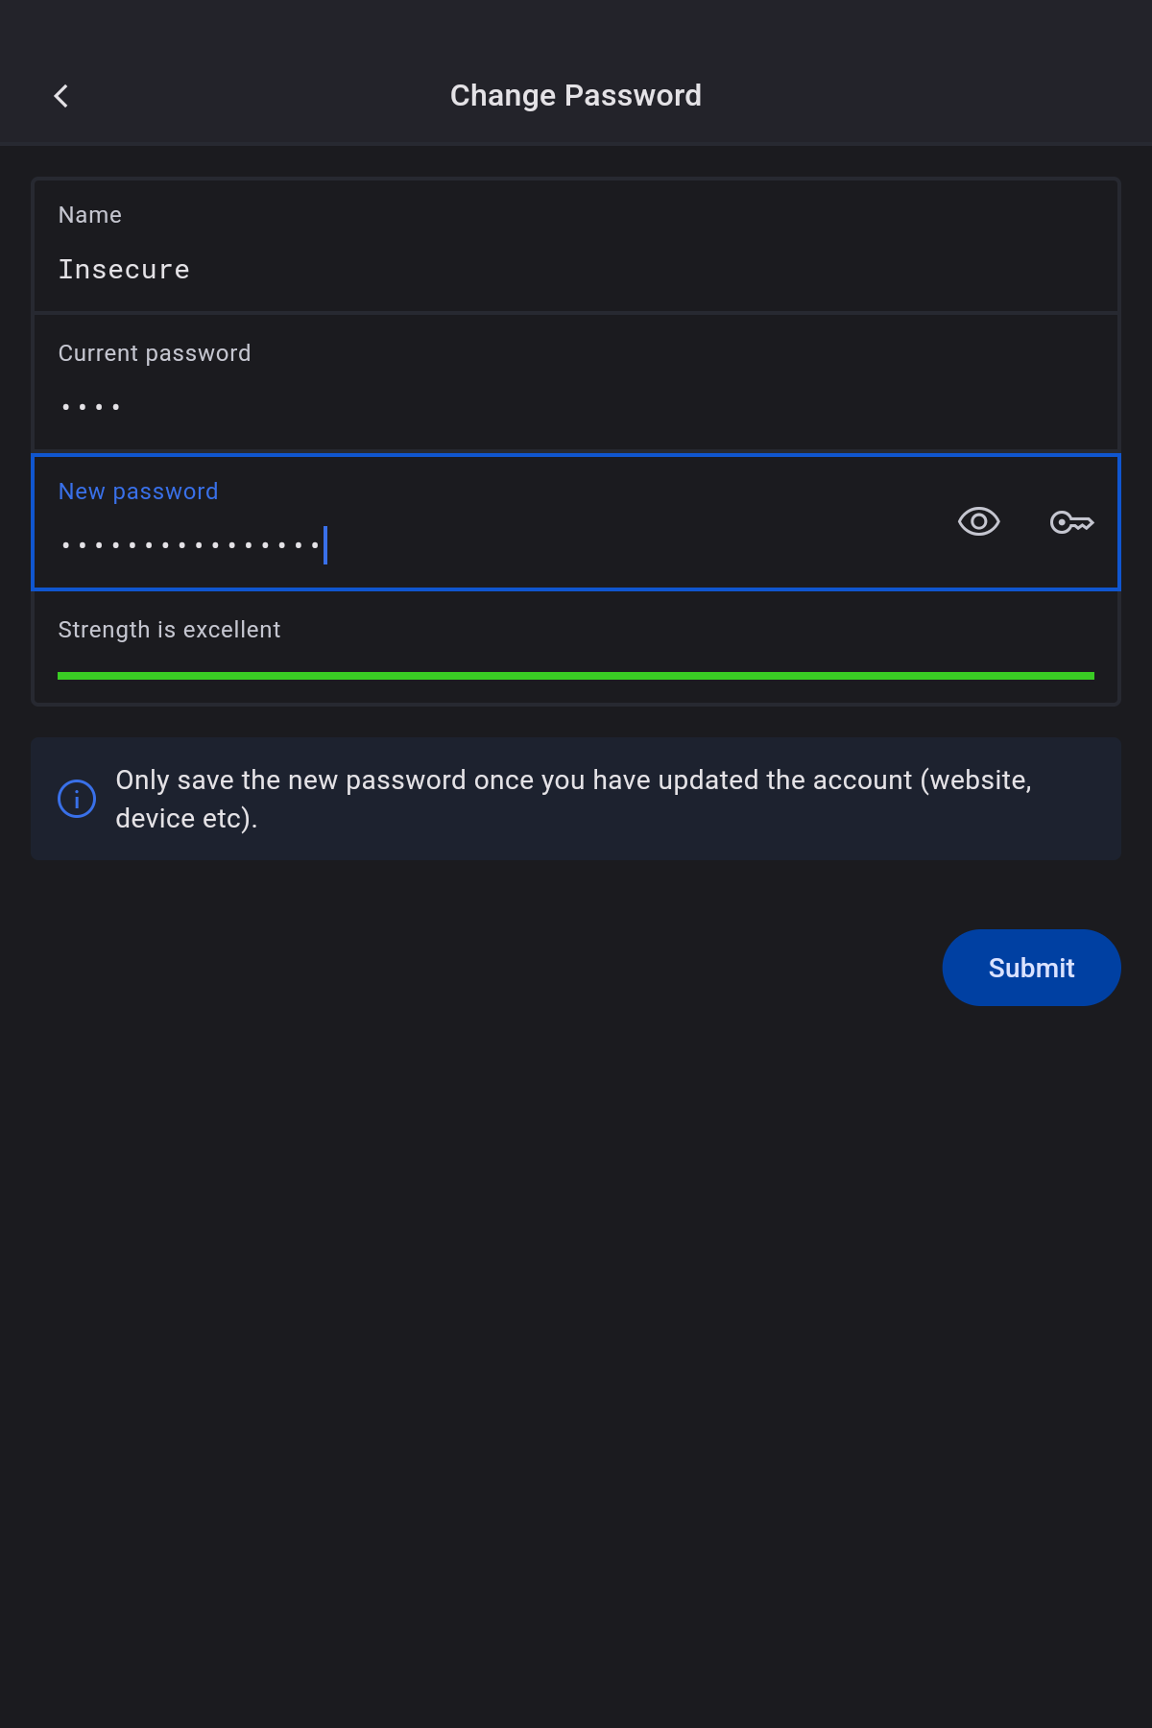1152x1728 pixels.
Task: Click the "Name" field label
Action: point(90,215)
